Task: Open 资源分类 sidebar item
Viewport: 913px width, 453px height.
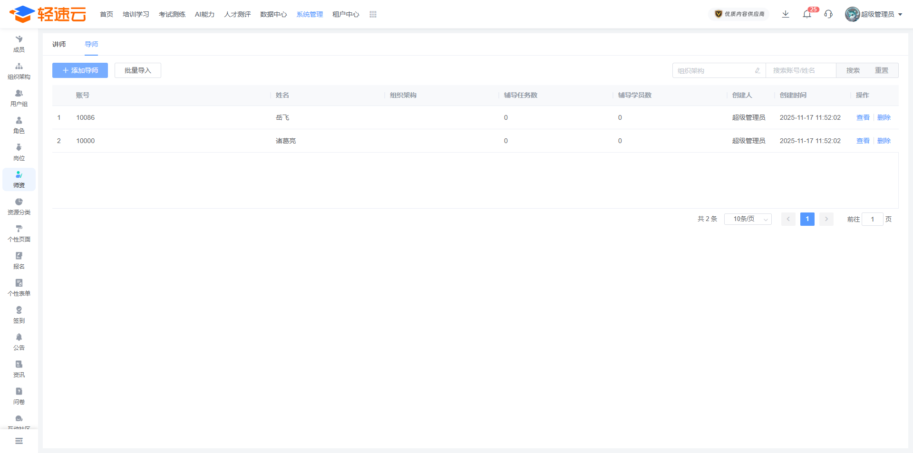Action: [19, 206]
